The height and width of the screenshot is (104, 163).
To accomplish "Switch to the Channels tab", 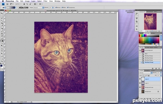I will pos(147,70).
